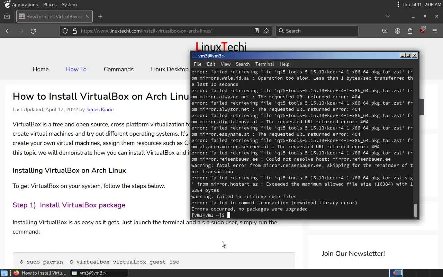Click the uBlock Origin extension icon
This screenshot has height=277, width=443.
coord(422,31)
